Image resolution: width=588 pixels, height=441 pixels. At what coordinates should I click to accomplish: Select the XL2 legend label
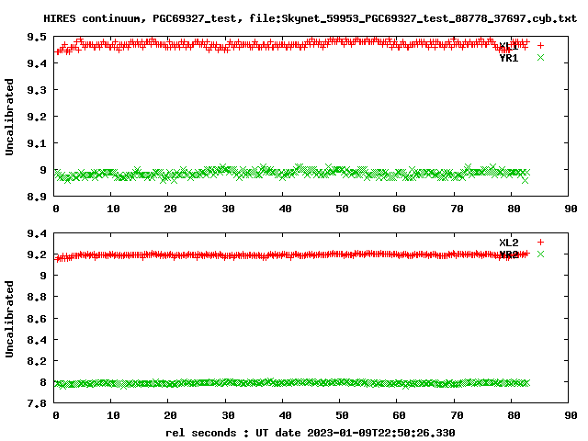click(x=508, y=243)
